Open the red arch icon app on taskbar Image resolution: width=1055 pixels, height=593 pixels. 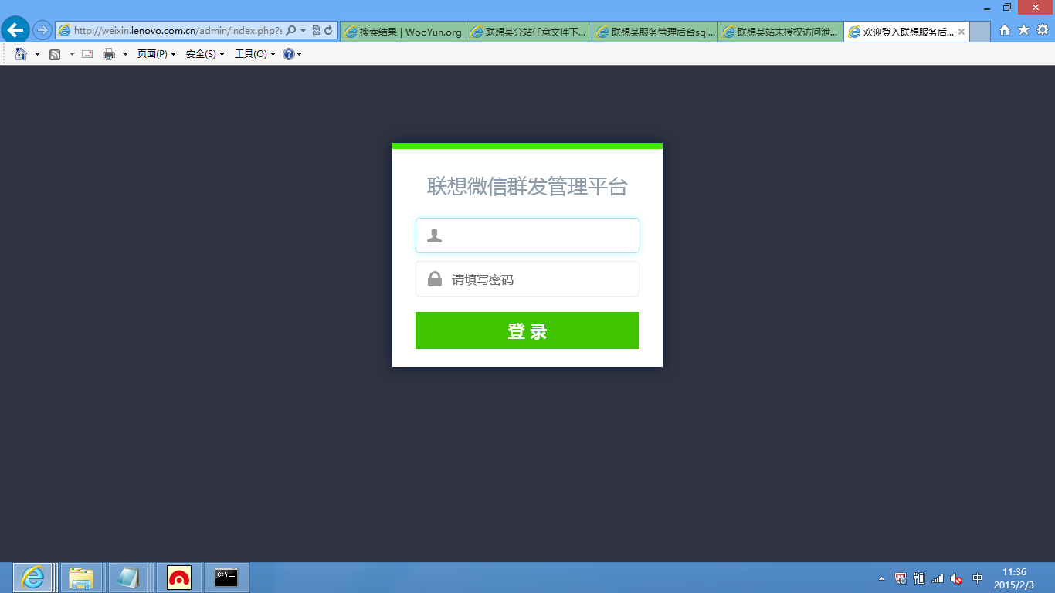179,578
